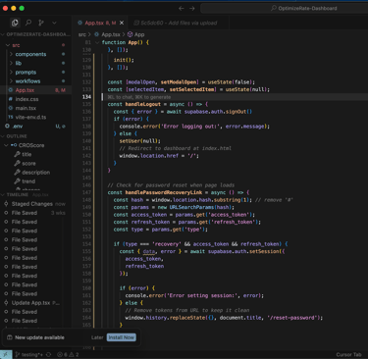Switch branch via 'testing*+' status item
Viewport: 368px width, 359px height.
click(28, 355)
